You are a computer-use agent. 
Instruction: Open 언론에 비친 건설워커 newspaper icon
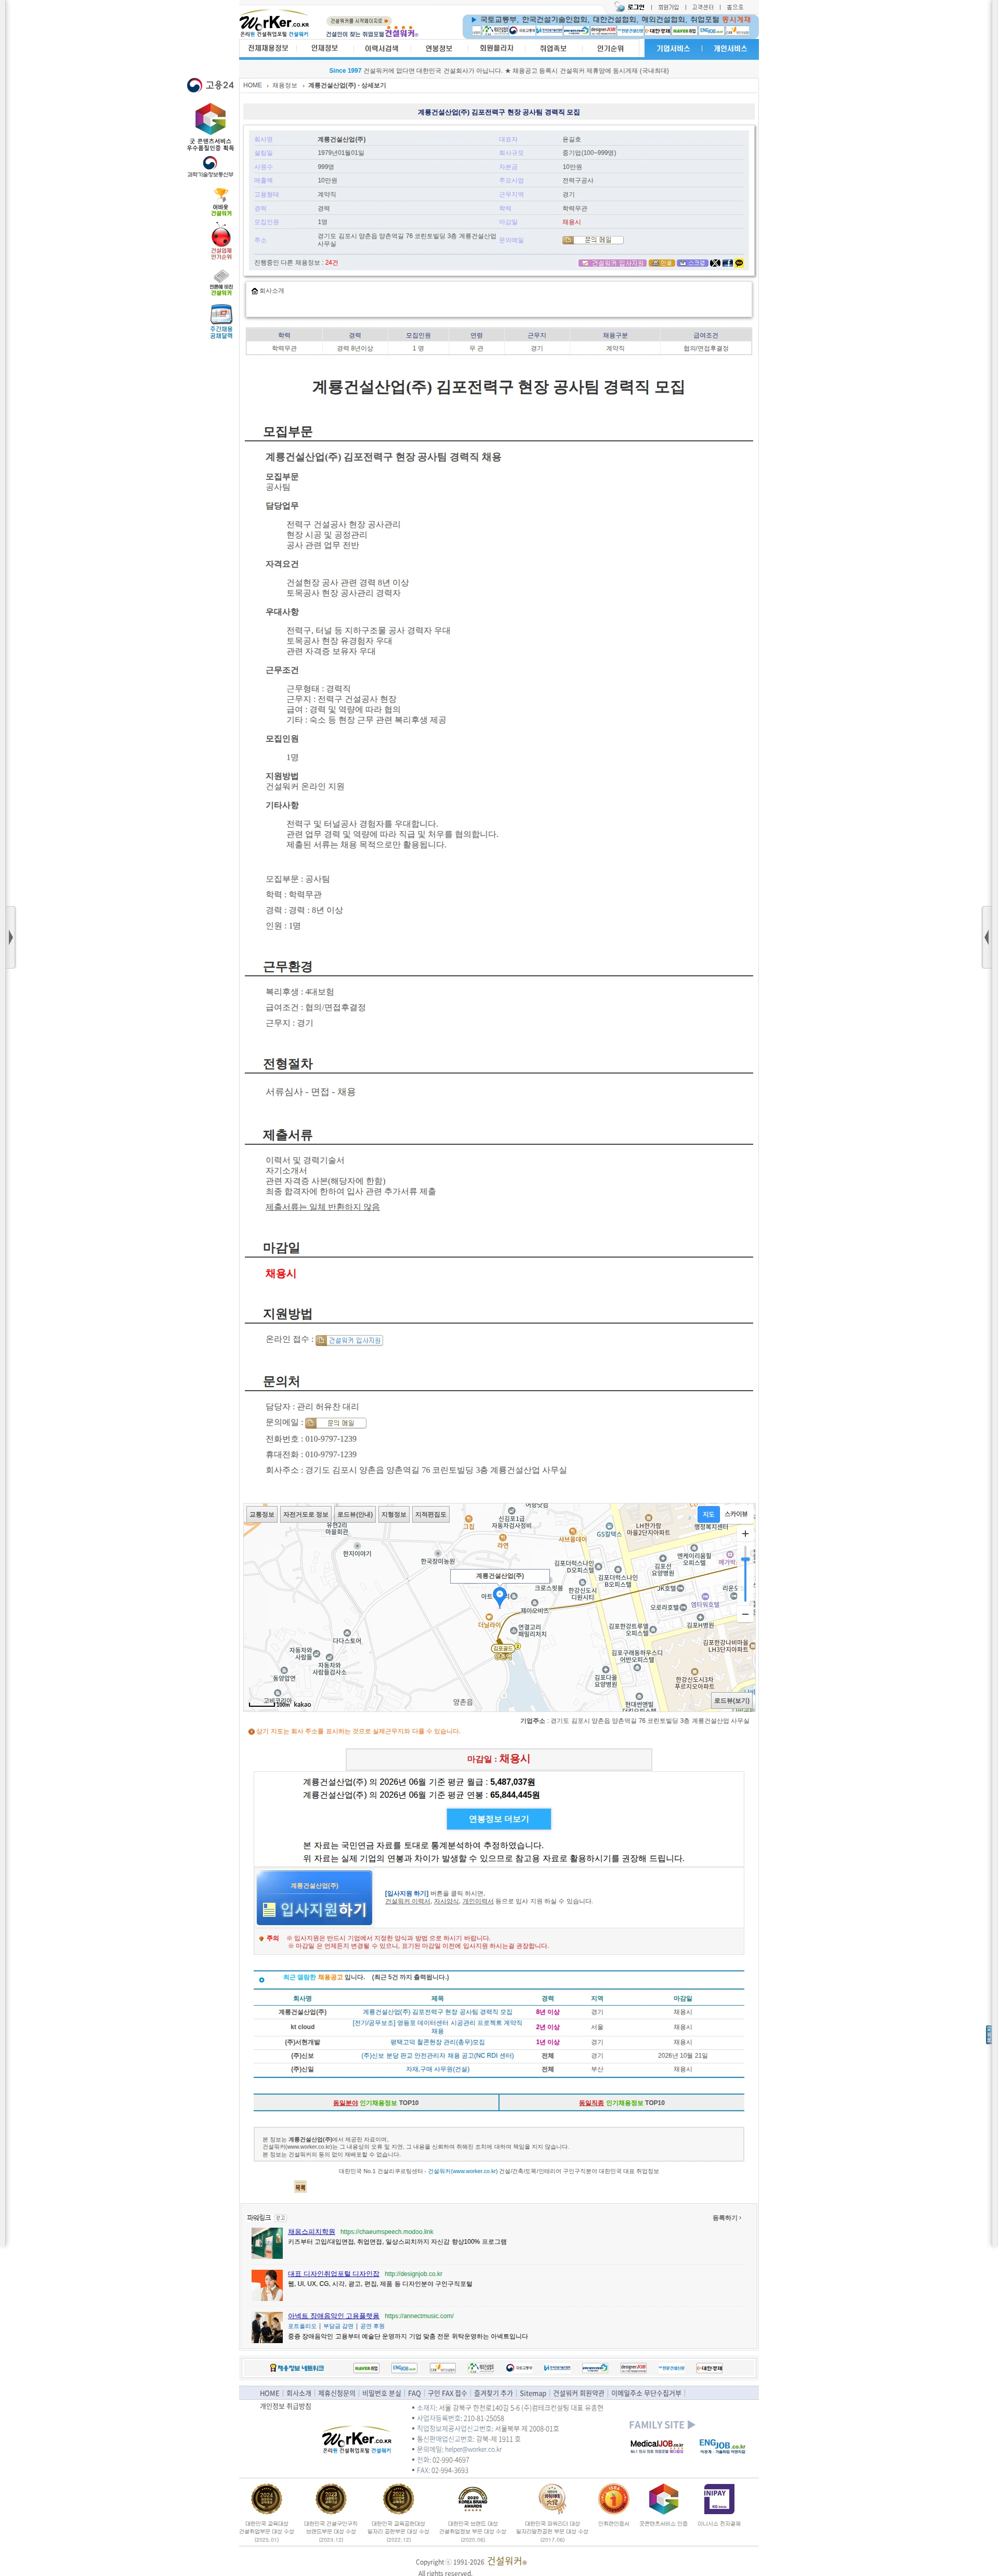pos(221,282)
